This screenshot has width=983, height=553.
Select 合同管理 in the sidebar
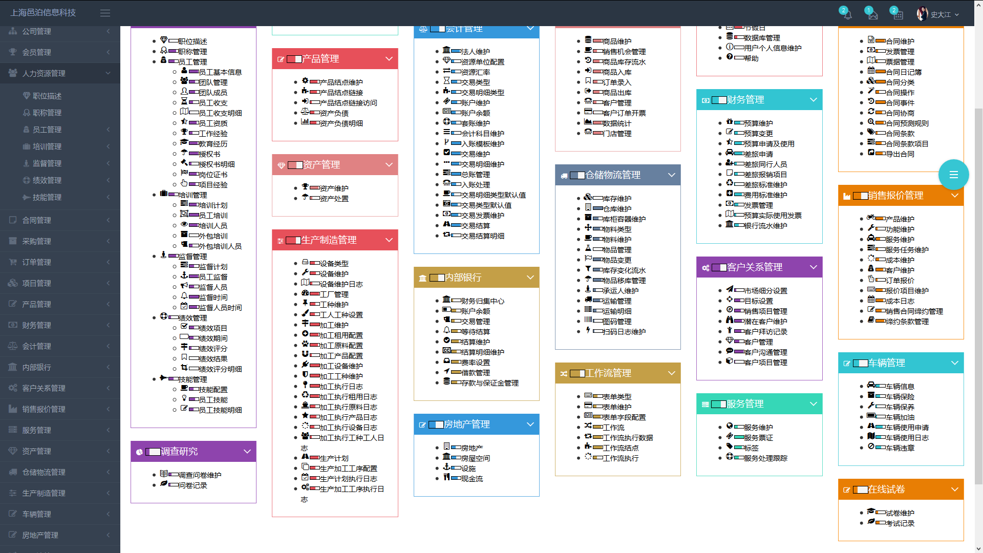[x=36, y=220]
